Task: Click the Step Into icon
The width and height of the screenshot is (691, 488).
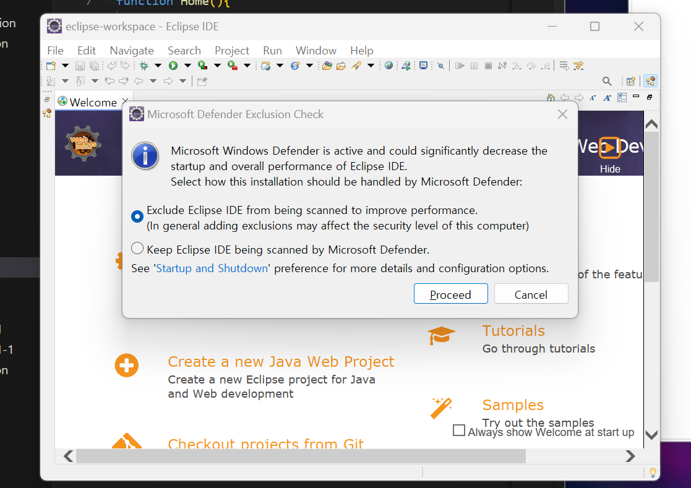Action: 517,66
